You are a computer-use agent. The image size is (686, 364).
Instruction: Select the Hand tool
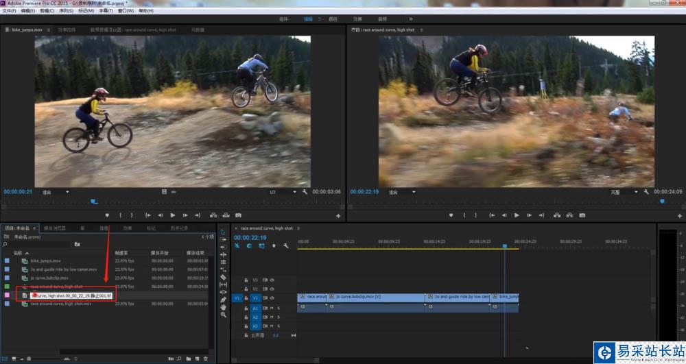(x=224, y=307)
